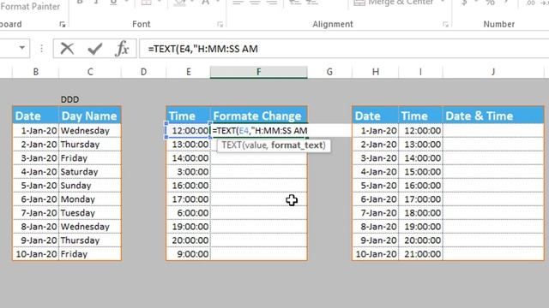Click the 1-Jan-20 cell in column H

376,131
